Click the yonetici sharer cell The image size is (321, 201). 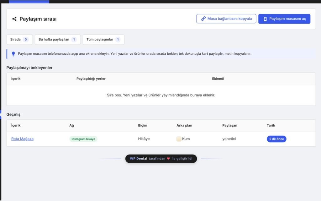[x=229, y=139]
